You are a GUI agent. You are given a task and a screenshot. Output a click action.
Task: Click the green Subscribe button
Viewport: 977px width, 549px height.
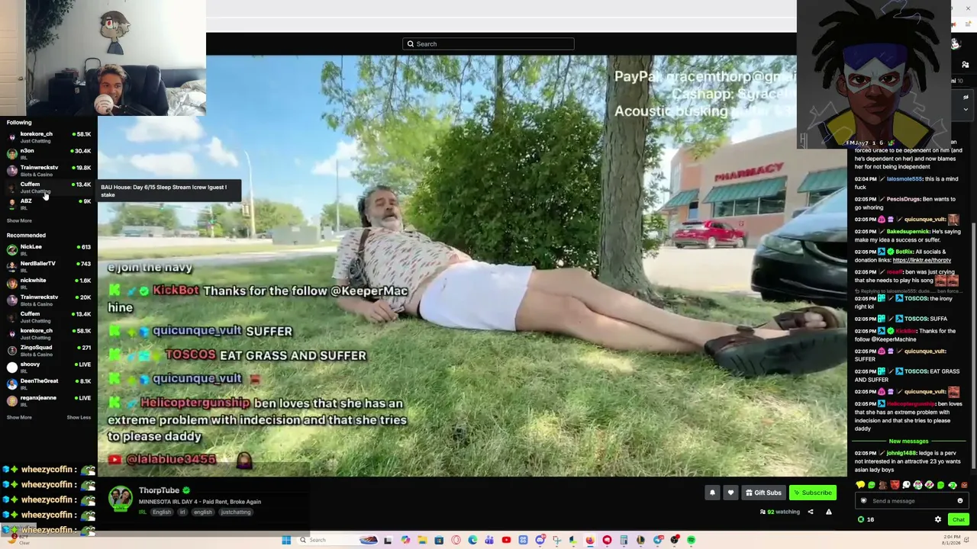[x=811, y=493]
